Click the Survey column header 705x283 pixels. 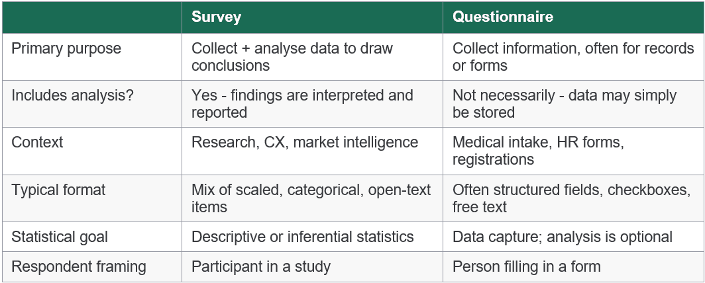(216, 17)
